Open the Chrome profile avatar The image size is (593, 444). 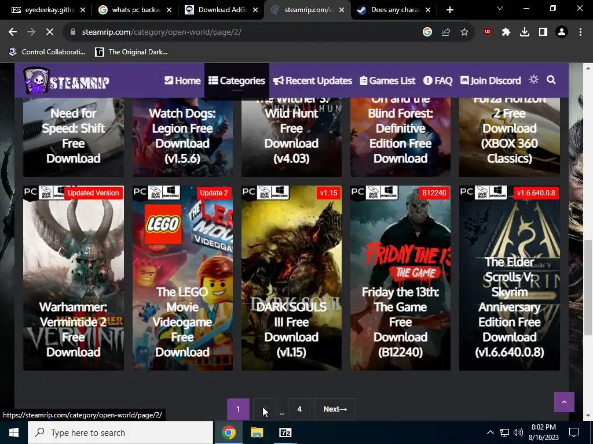pyautogui.click(x=562, y=32)
